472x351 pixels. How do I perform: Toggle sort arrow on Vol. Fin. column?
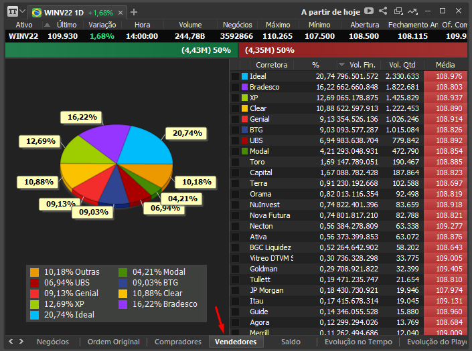pos(341,65)
